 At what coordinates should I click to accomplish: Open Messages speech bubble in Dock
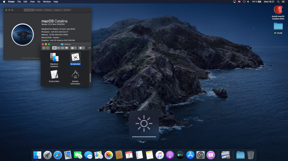click(88, 155)
